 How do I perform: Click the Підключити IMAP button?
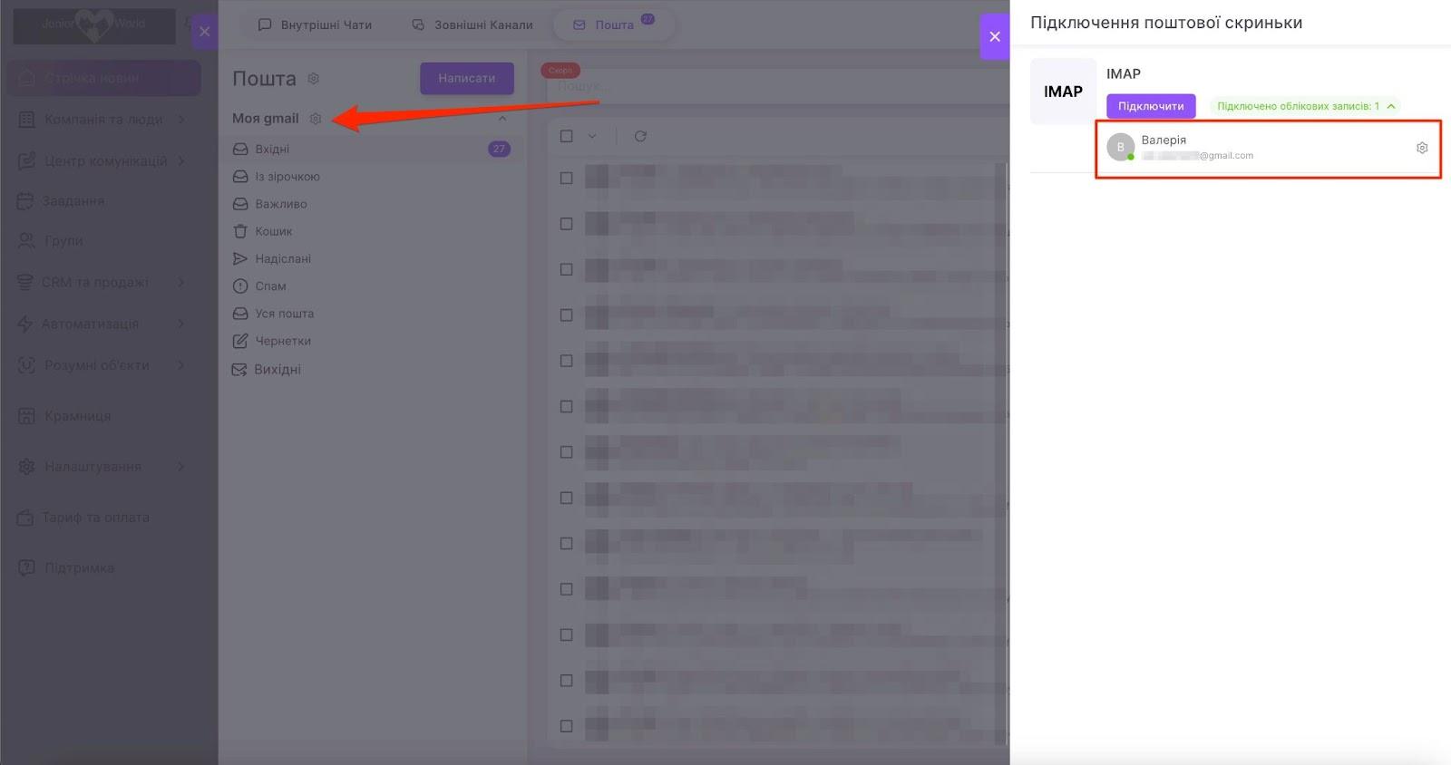tap(1151, 106)
